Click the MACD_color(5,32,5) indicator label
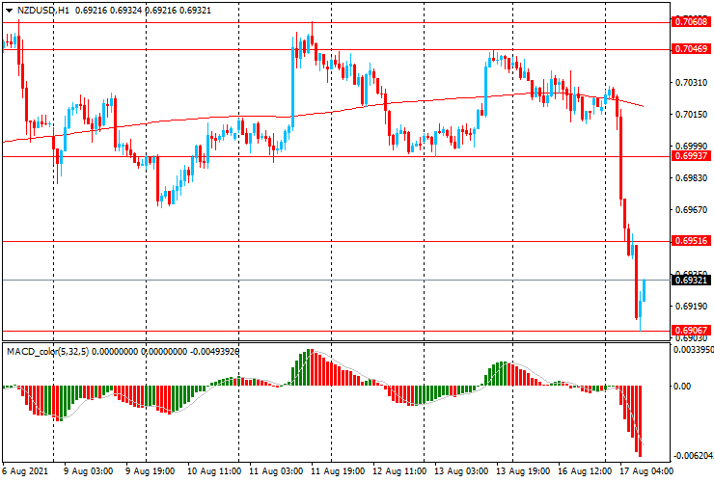714x482 pixels. 48,351
